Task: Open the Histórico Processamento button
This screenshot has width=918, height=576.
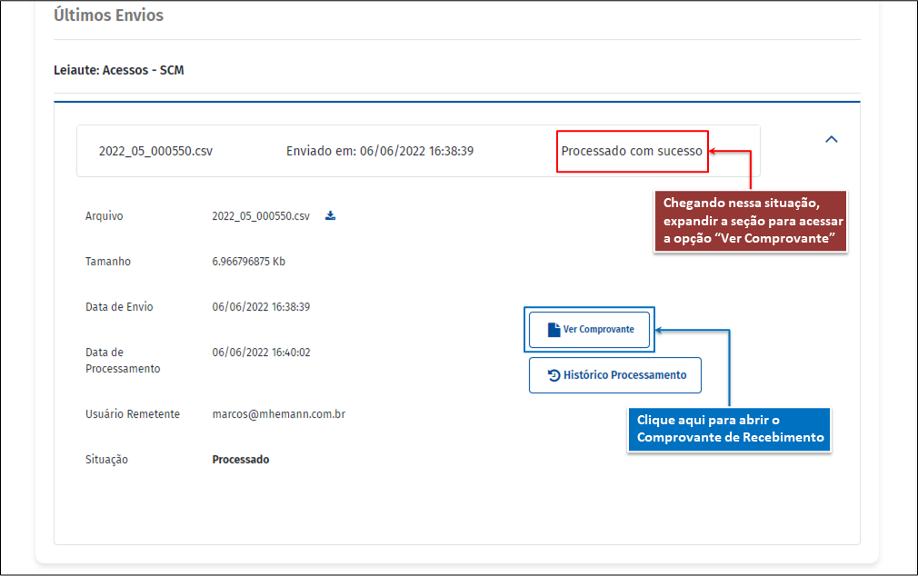Action: 615,375
